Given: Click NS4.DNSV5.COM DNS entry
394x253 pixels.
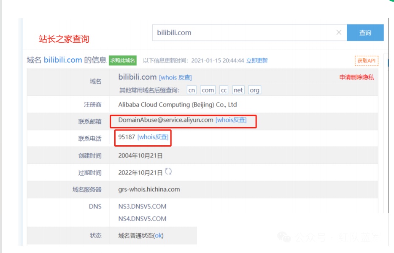Looking at the screenshot, I should coord(142,219).
